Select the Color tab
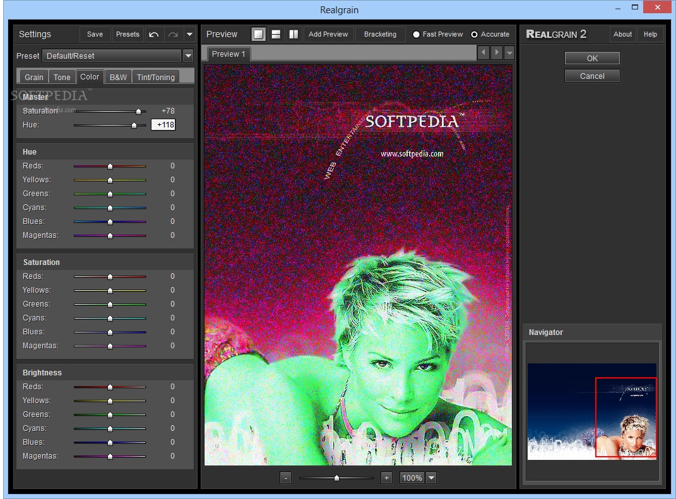 [90, 77]
